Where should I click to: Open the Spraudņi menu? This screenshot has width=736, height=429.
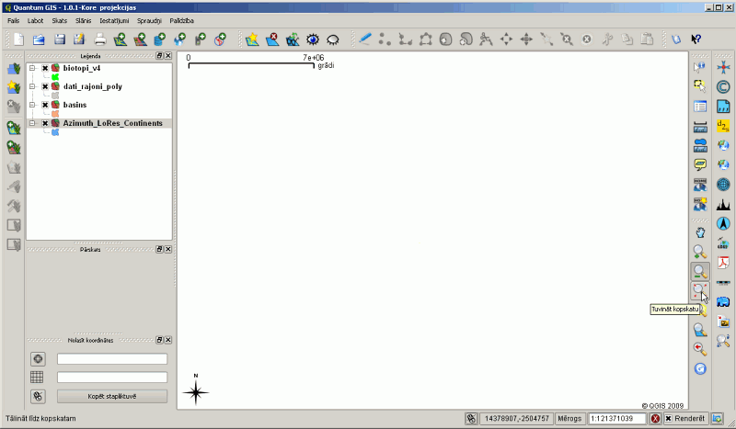click(149, 20)
